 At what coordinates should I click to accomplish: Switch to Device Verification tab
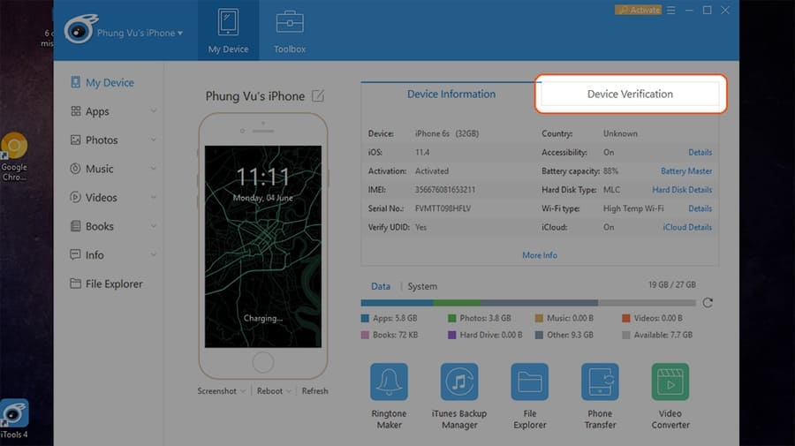[x=630, y=94]
